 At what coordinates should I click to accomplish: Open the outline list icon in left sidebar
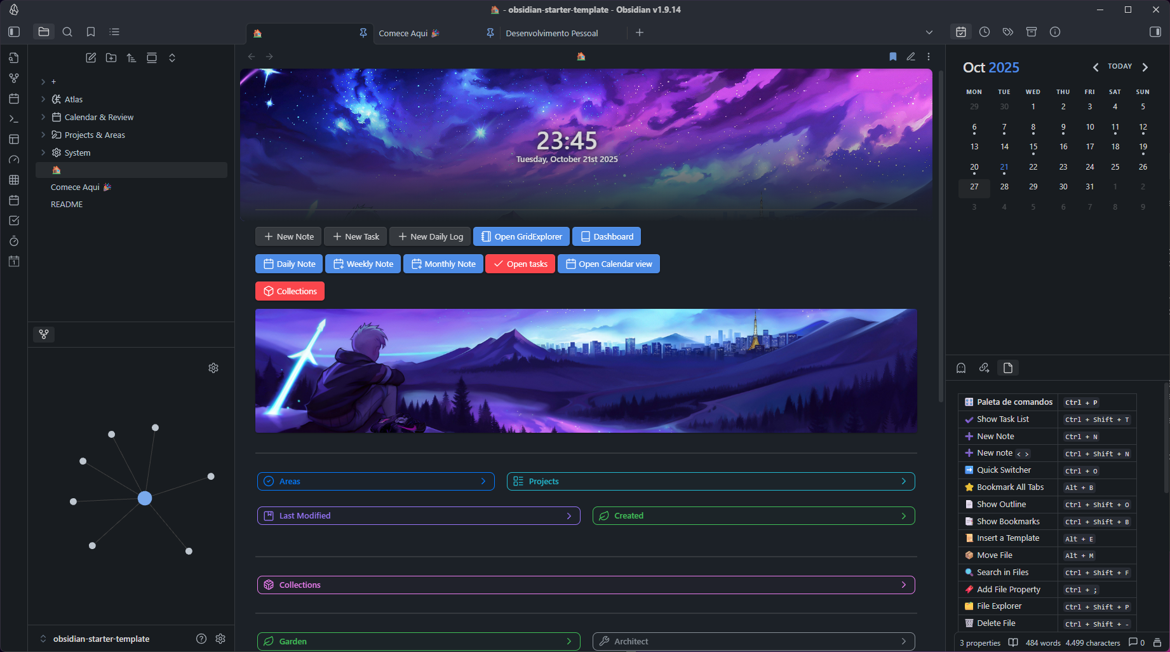(114, 32)
